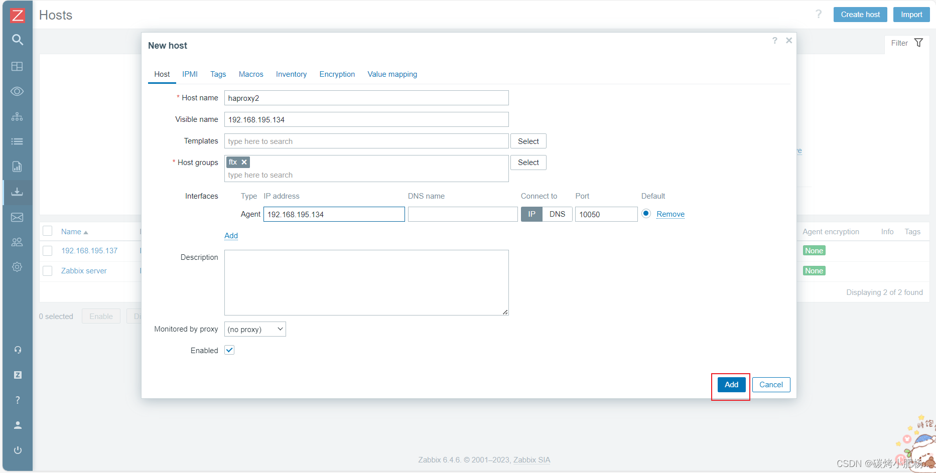Click the Create host button
Screen dimensions: 936x473
click(x=860, y=15)
